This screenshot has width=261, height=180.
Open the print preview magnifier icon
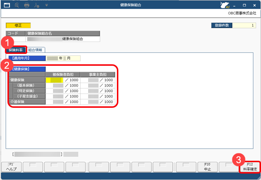click(x=17, y=5)
